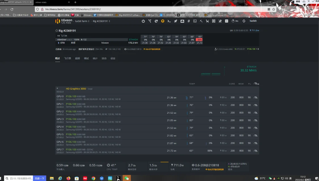Click the HD Graphics 3000 device name
319x181 pixels.
coord(76,89)
